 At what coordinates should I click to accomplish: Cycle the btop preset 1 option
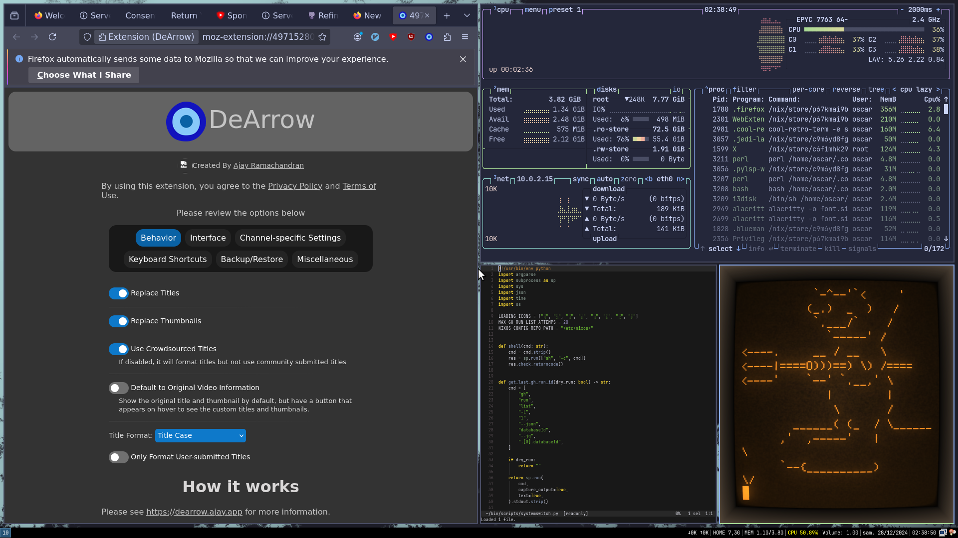point(565,9)
